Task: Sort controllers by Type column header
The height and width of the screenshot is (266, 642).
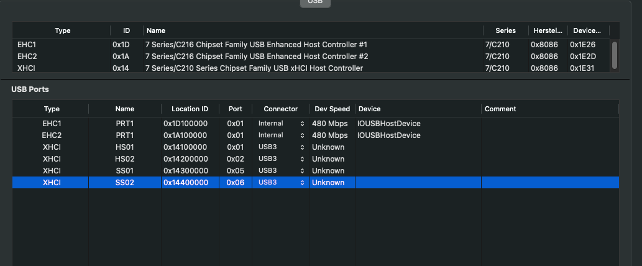Action: (62, 30)
